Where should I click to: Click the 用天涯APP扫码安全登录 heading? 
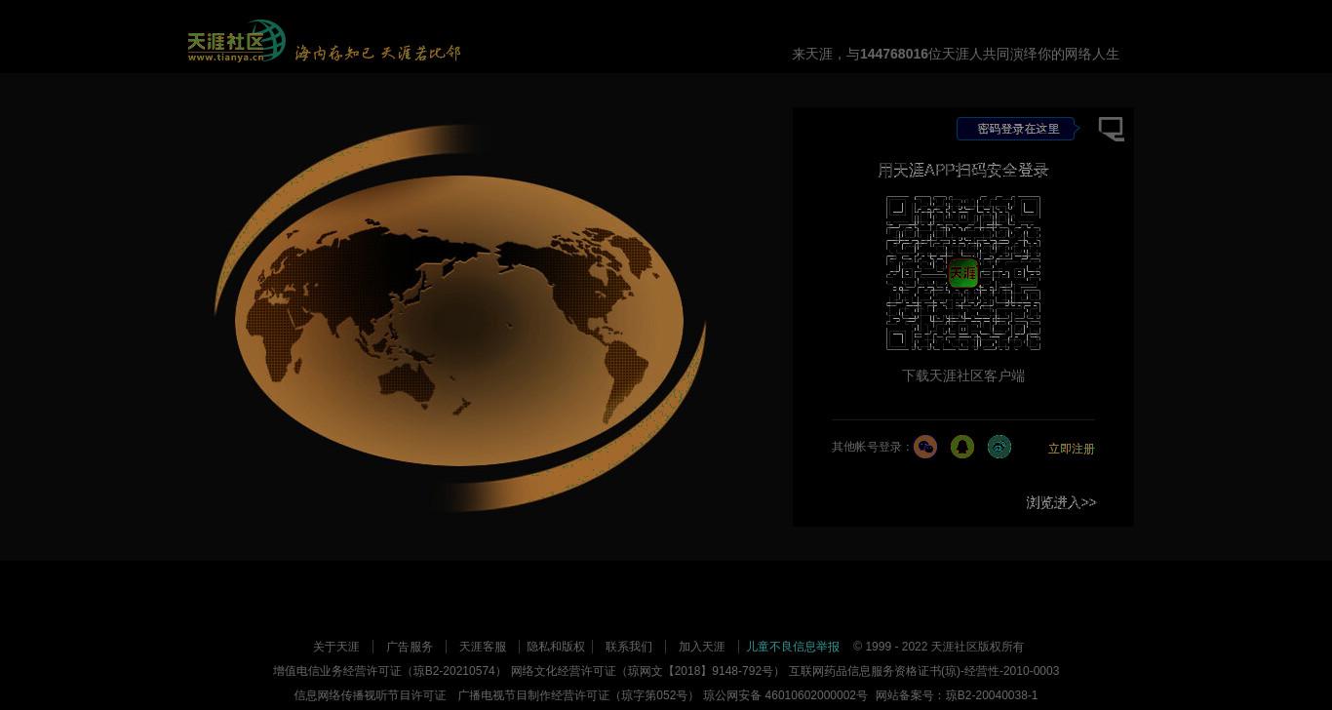click(963, 171)
